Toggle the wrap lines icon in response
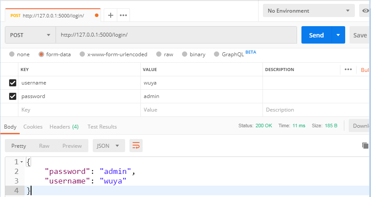 [x=136, y=146]
